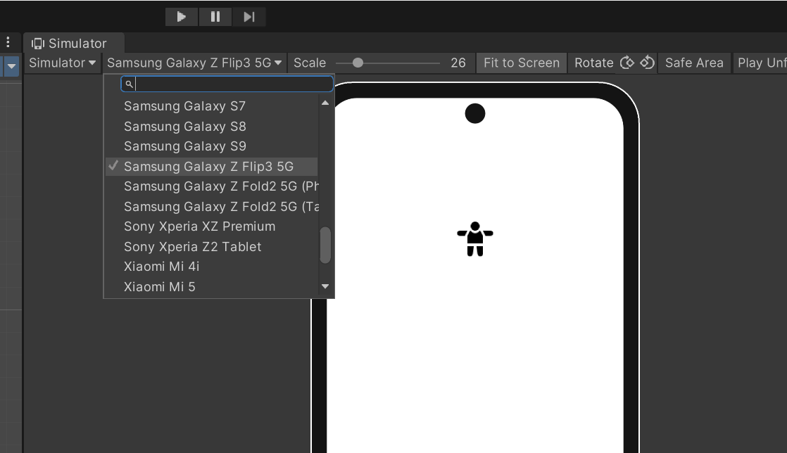Toggle Fit to Screen
The image size is (787, 453).
click(x=522, y=63)
